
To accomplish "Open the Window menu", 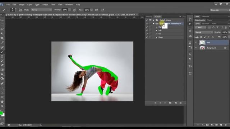I will click(x=69, y=5).
